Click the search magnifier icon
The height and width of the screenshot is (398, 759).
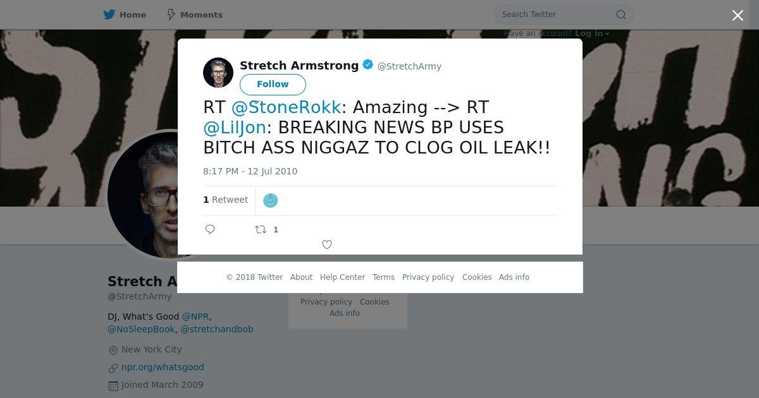tap(621, 15)
